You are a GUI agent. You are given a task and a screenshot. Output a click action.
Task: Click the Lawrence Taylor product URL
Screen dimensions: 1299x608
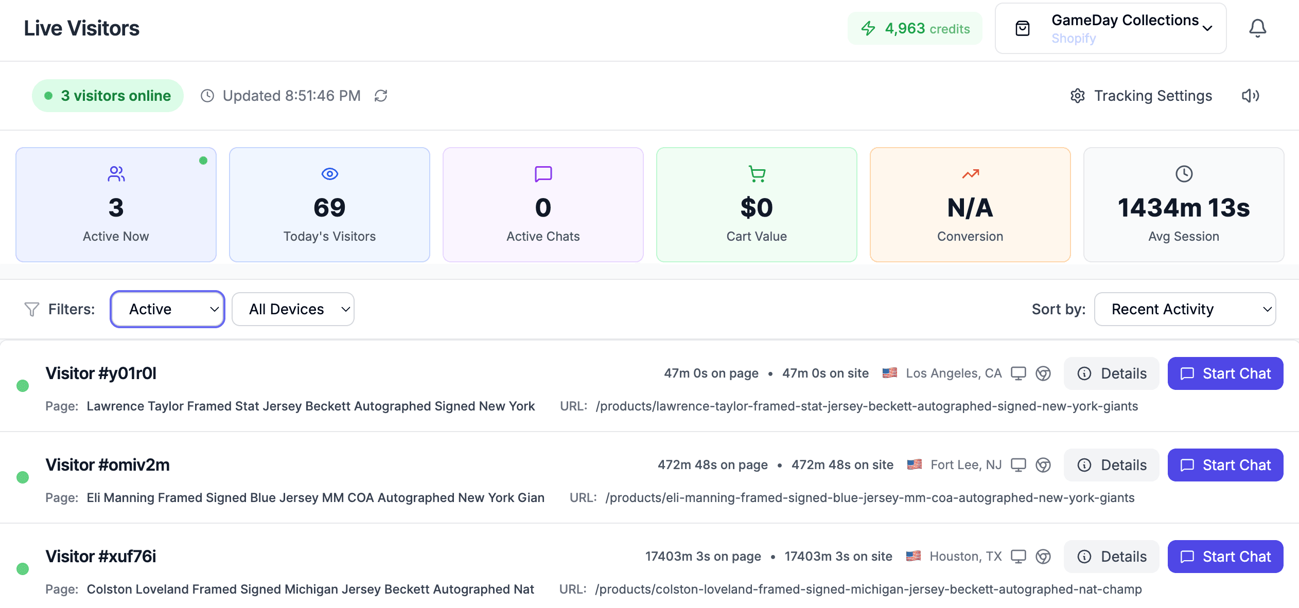click(x=867, y=406)
